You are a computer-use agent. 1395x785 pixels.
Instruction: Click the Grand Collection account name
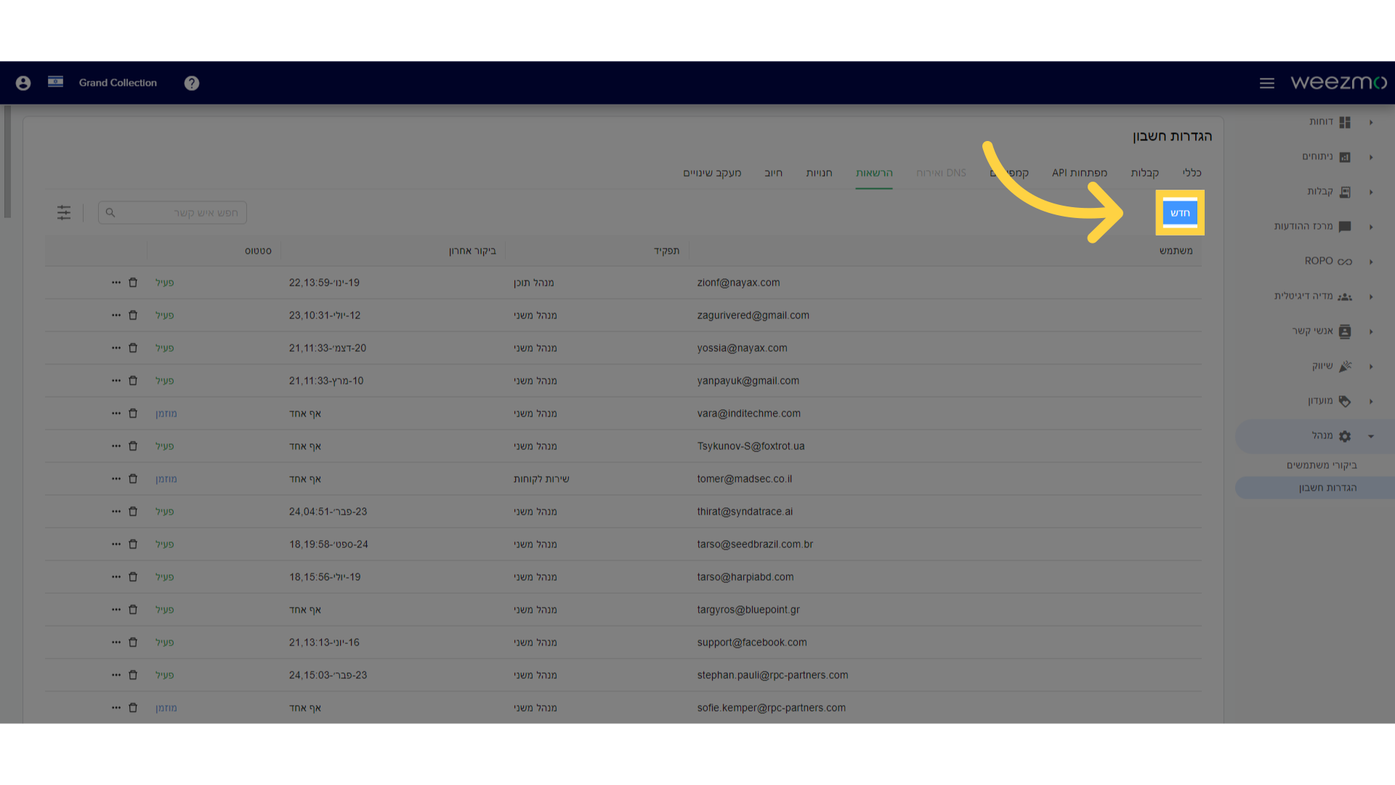pyautogui.click(x=118, y=83)
